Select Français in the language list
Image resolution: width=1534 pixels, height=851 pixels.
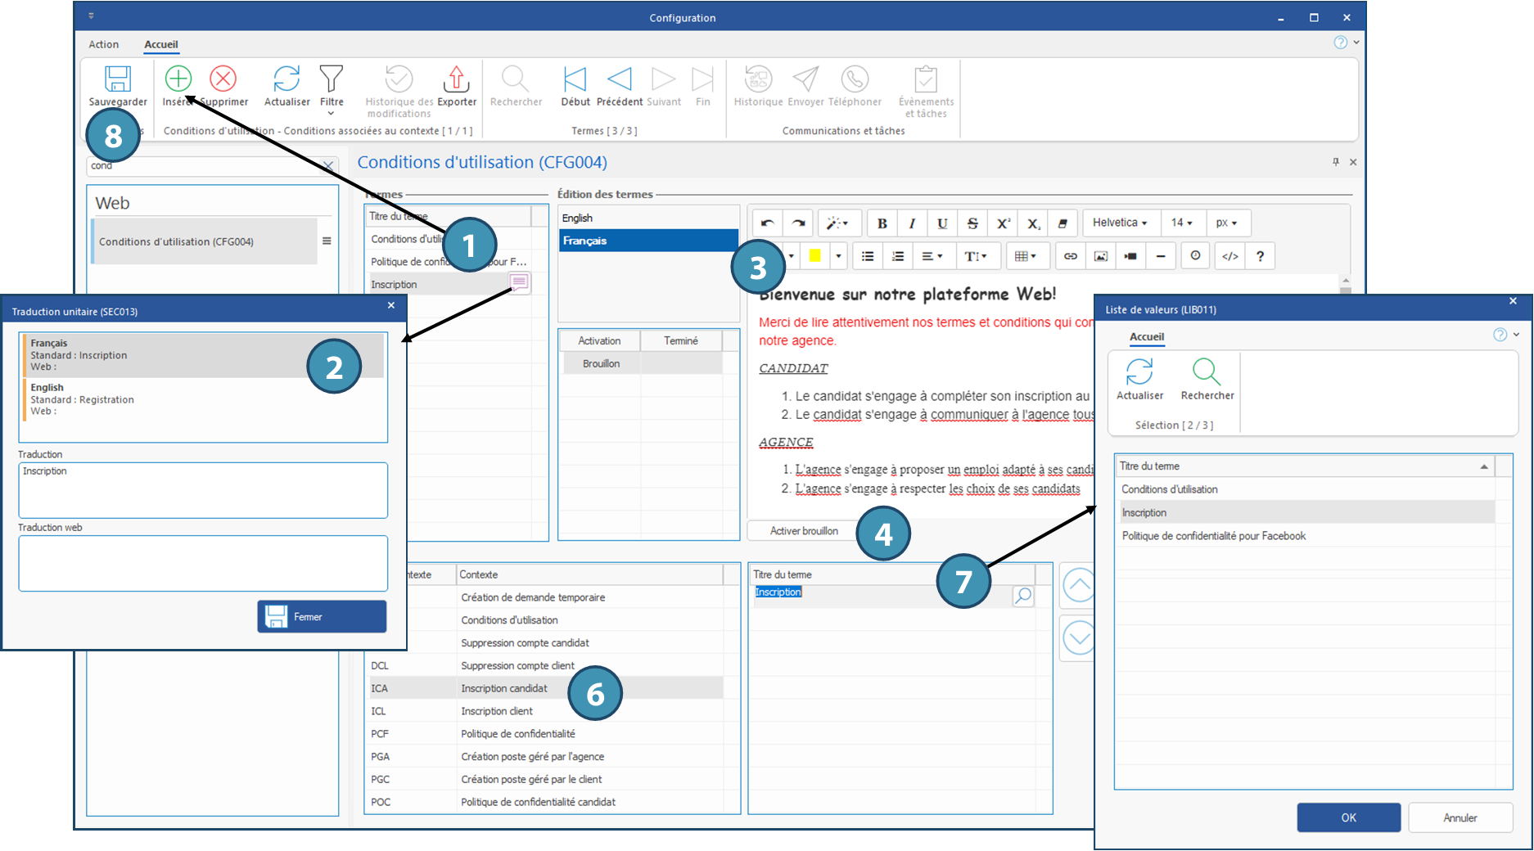[647, 241]
